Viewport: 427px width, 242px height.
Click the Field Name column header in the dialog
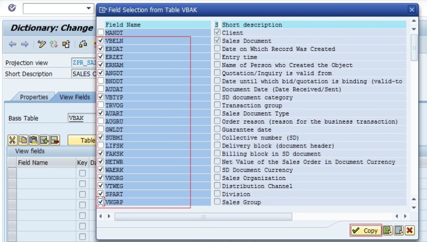click(158, 24)
